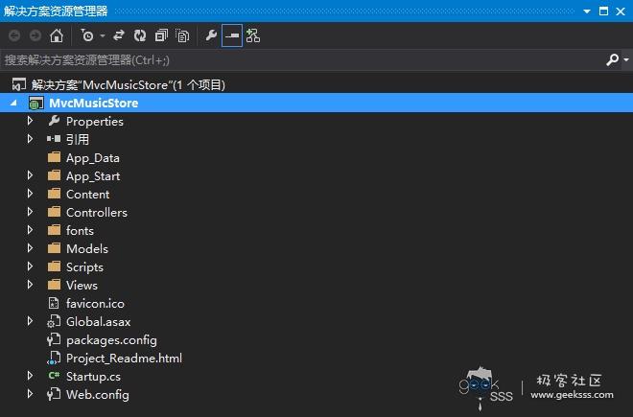
Task: Click the Project_Readme.html file icon
Action: 54,359
